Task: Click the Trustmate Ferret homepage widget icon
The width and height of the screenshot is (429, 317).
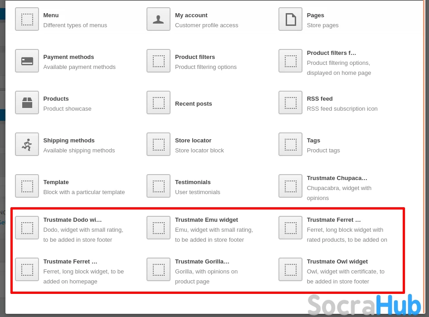Action: [27, 269]
